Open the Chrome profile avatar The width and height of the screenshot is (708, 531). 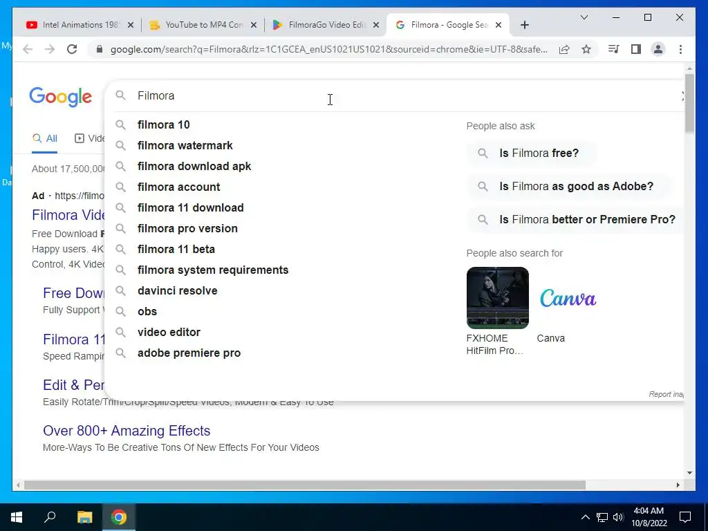click(658, 49)
